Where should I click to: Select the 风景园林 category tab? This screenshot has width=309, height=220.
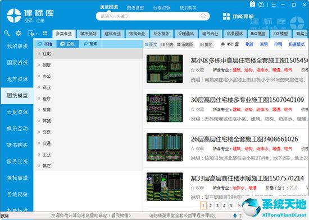[235, 34]
